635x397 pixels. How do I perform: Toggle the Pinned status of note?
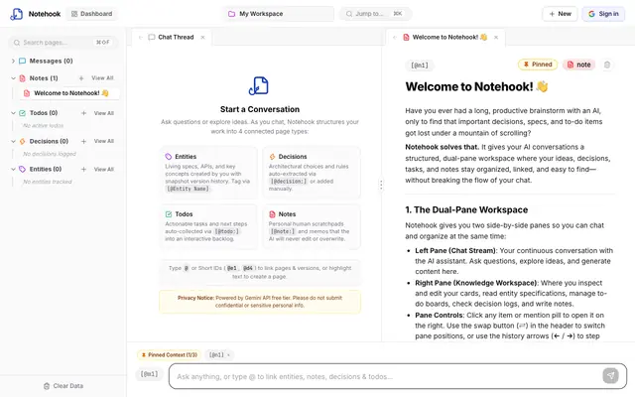coord(538,65)
